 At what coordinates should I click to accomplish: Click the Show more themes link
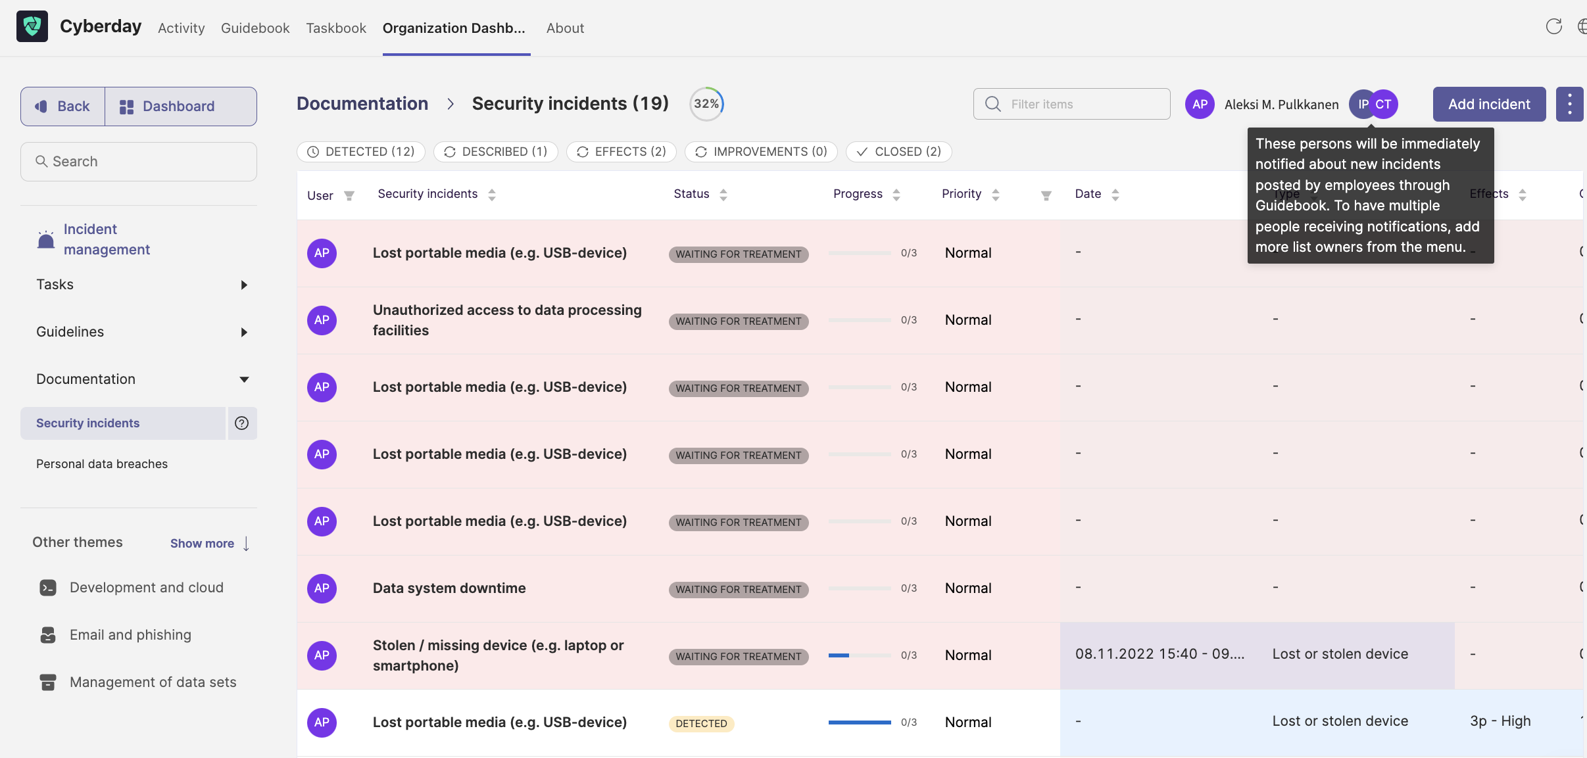click(209, 544)
